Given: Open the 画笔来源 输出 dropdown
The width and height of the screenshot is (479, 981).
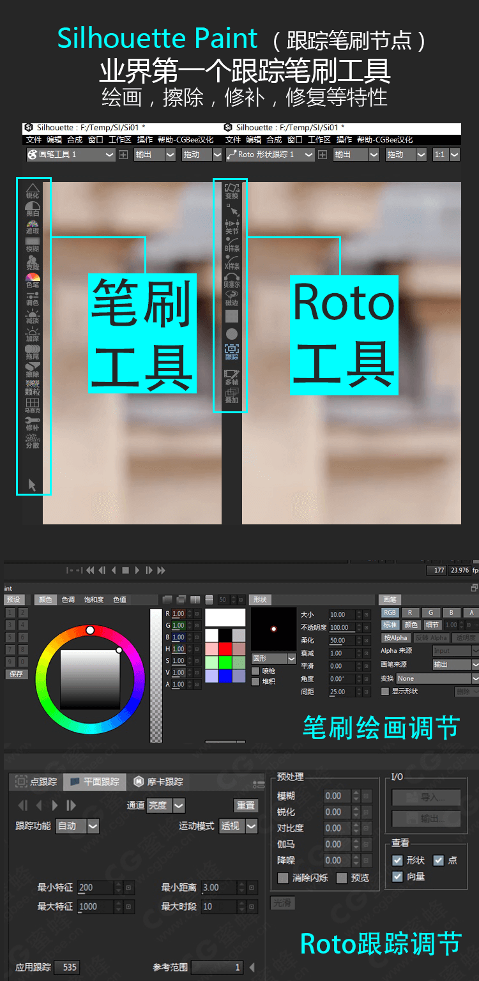Looking at the screenshot, I should pyautogui.click(x=455, y=664).
